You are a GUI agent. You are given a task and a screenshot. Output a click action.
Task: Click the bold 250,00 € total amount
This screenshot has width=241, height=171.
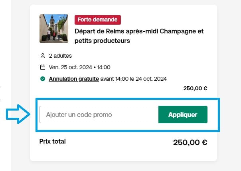(190, 142)
